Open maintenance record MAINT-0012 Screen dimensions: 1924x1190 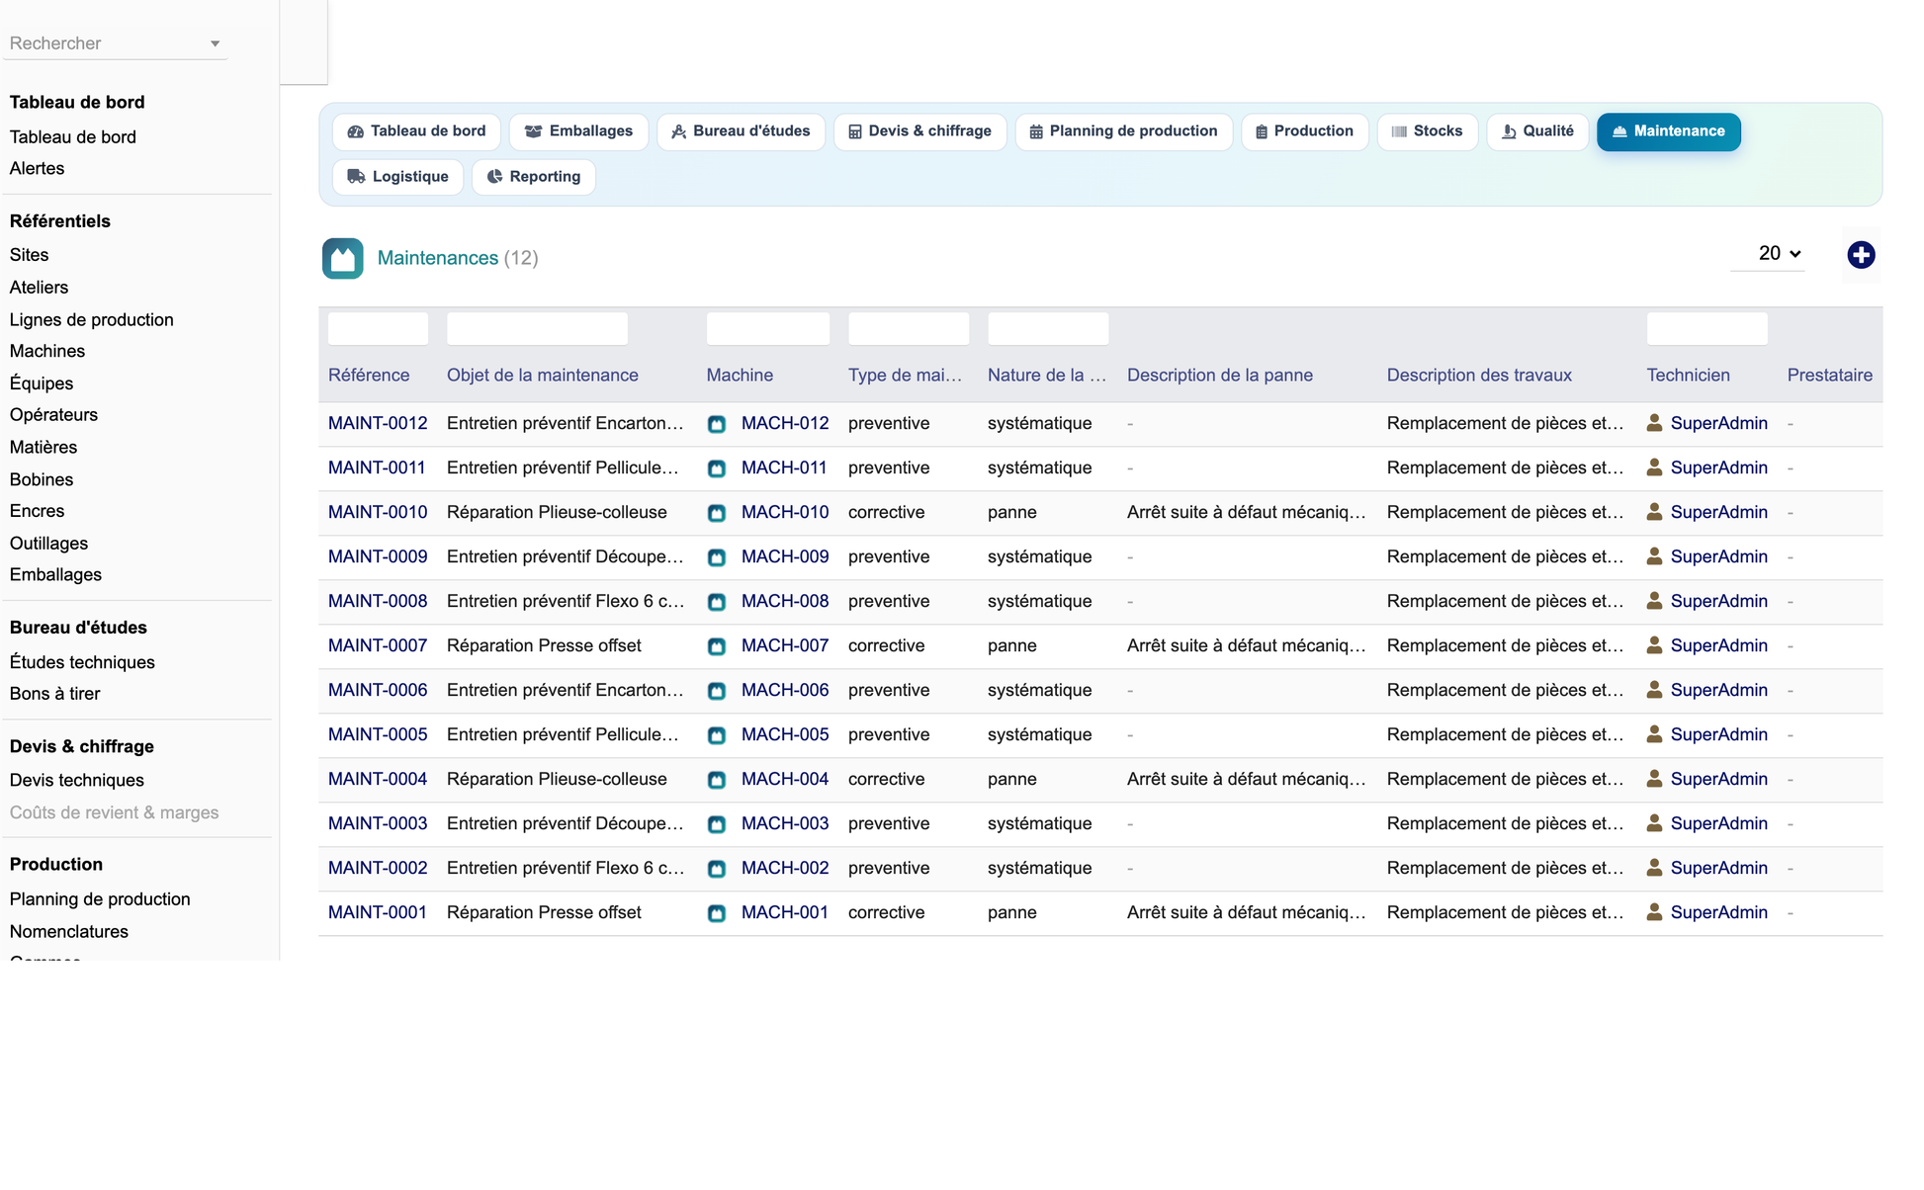tap(378, 423)
